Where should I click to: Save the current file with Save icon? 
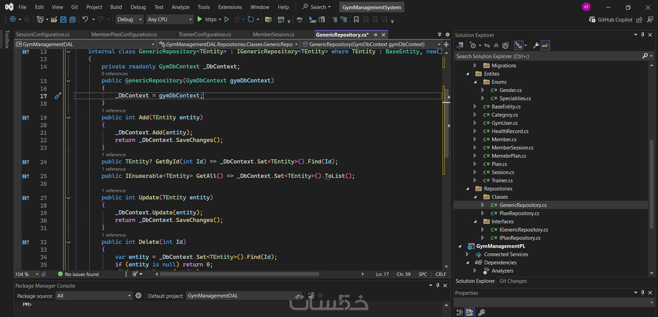pos(63,19)
